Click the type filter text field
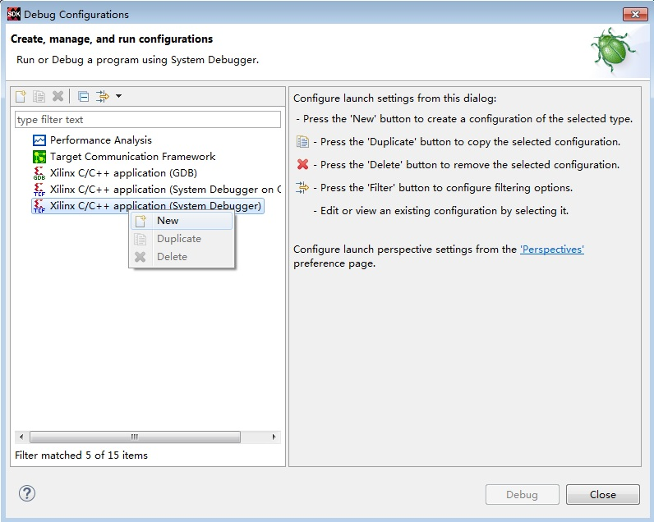This screenshot has height=522, width=654. tap(148, 120)
